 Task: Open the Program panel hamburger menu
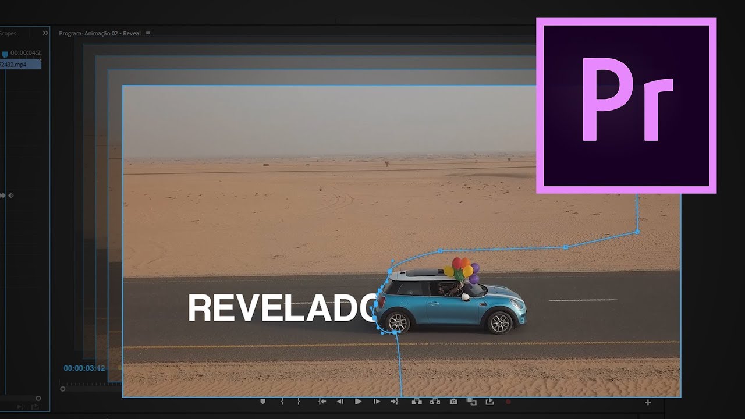click(x=148, y=34)
